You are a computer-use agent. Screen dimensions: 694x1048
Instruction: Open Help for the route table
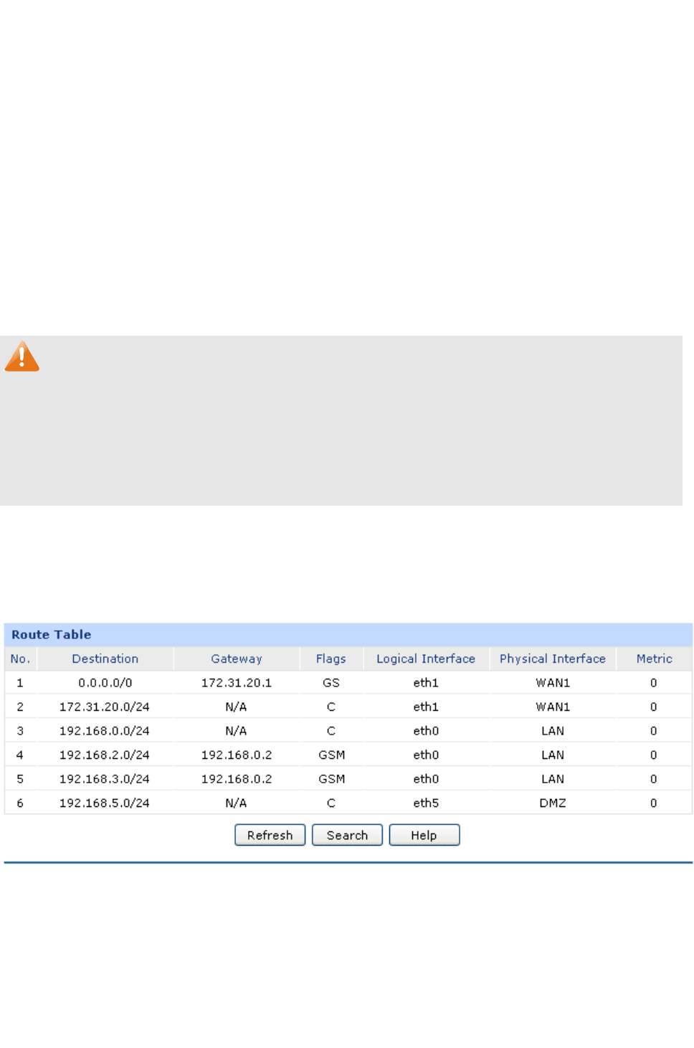pyautogui.click(x=424, y=835)
